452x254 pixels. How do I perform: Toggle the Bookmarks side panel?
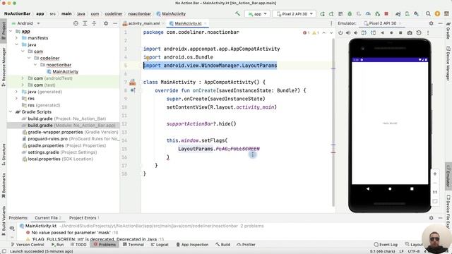[x=4, y=186]
